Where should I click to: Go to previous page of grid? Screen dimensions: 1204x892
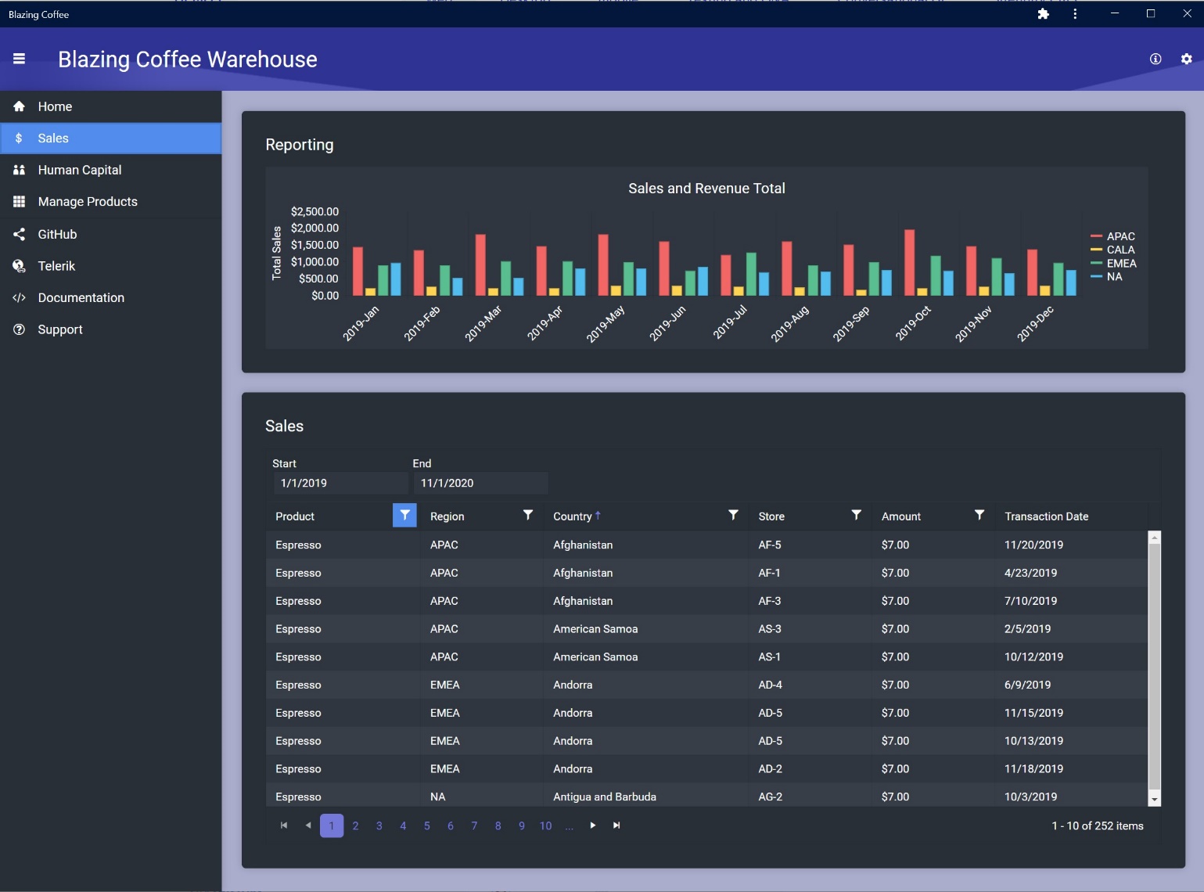pos(308,825)
